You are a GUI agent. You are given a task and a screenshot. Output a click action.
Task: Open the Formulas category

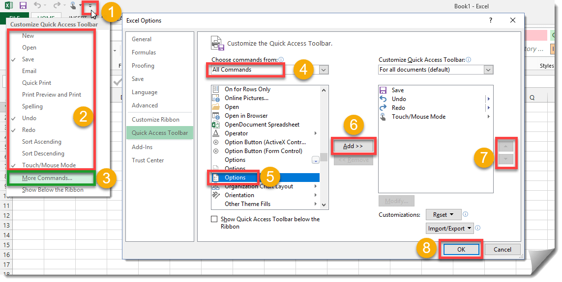click(x=144, y=52)
